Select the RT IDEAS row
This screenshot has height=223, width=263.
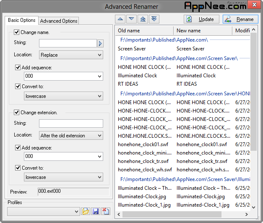point(183,84)
